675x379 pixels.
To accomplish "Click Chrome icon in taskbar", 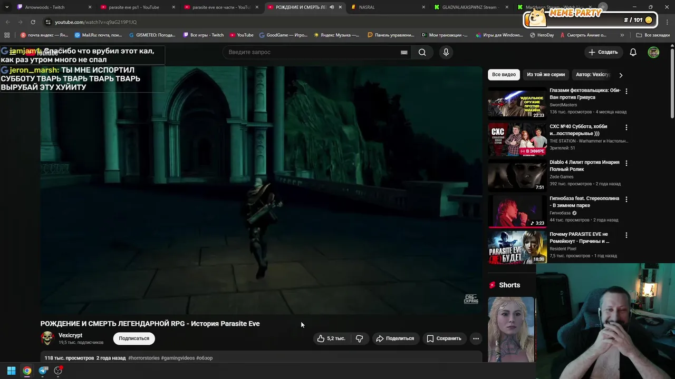I will pos(27,371).
